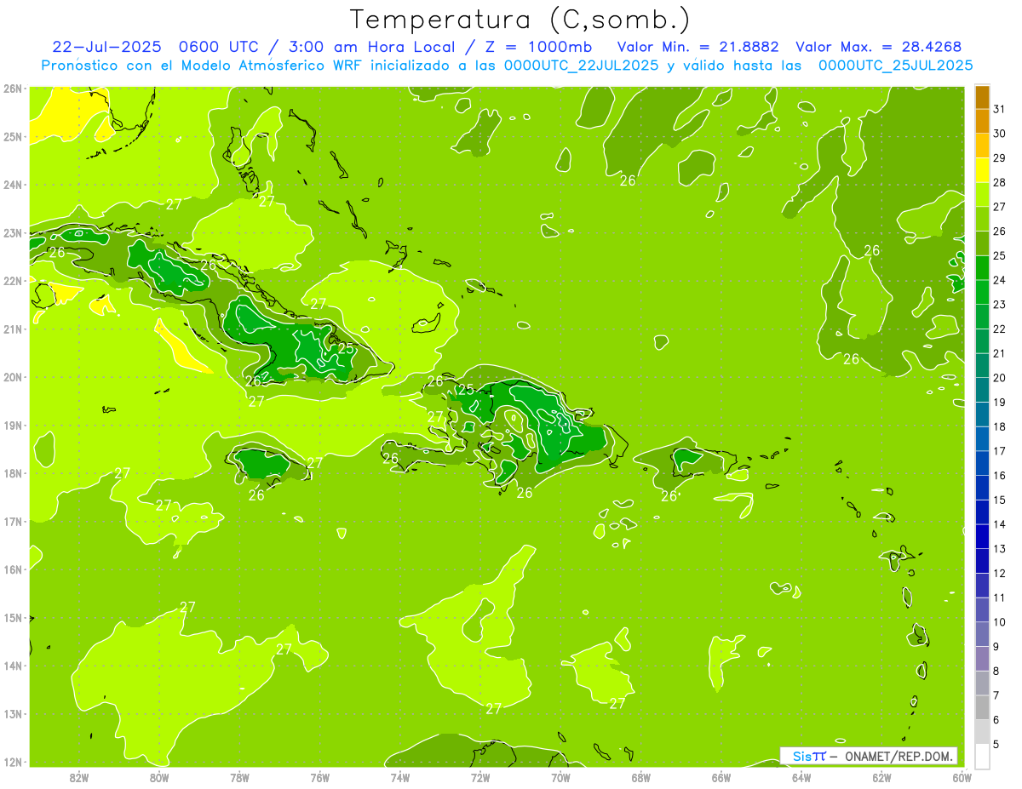The image size is (1022, 789).
Task: Click the 74W longitude axis label
Action: [x=400, y=777]
